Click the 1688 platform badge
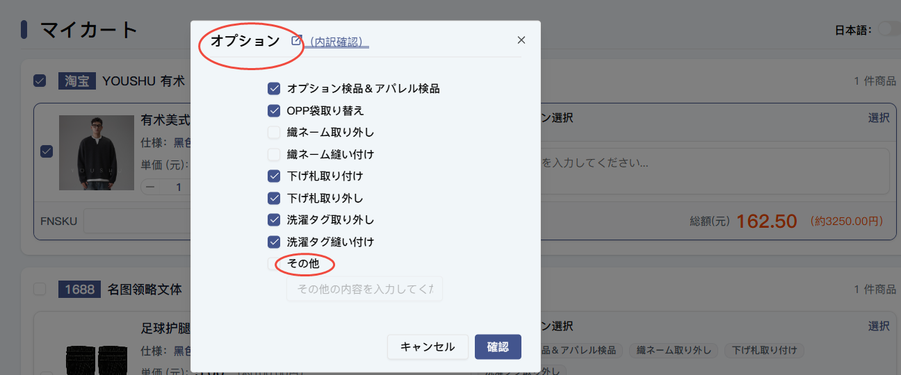The width and height of the screenshot is (901, 375). 80,289
